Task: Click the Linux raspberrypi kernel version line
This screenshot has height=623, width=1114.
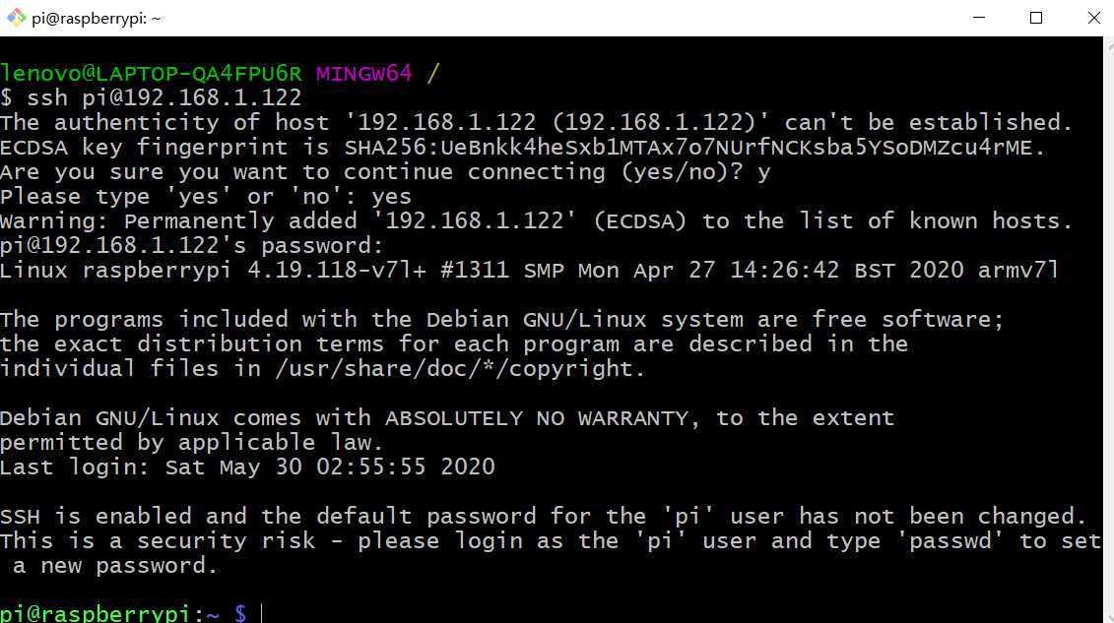Action: click(x=529, y=271)
